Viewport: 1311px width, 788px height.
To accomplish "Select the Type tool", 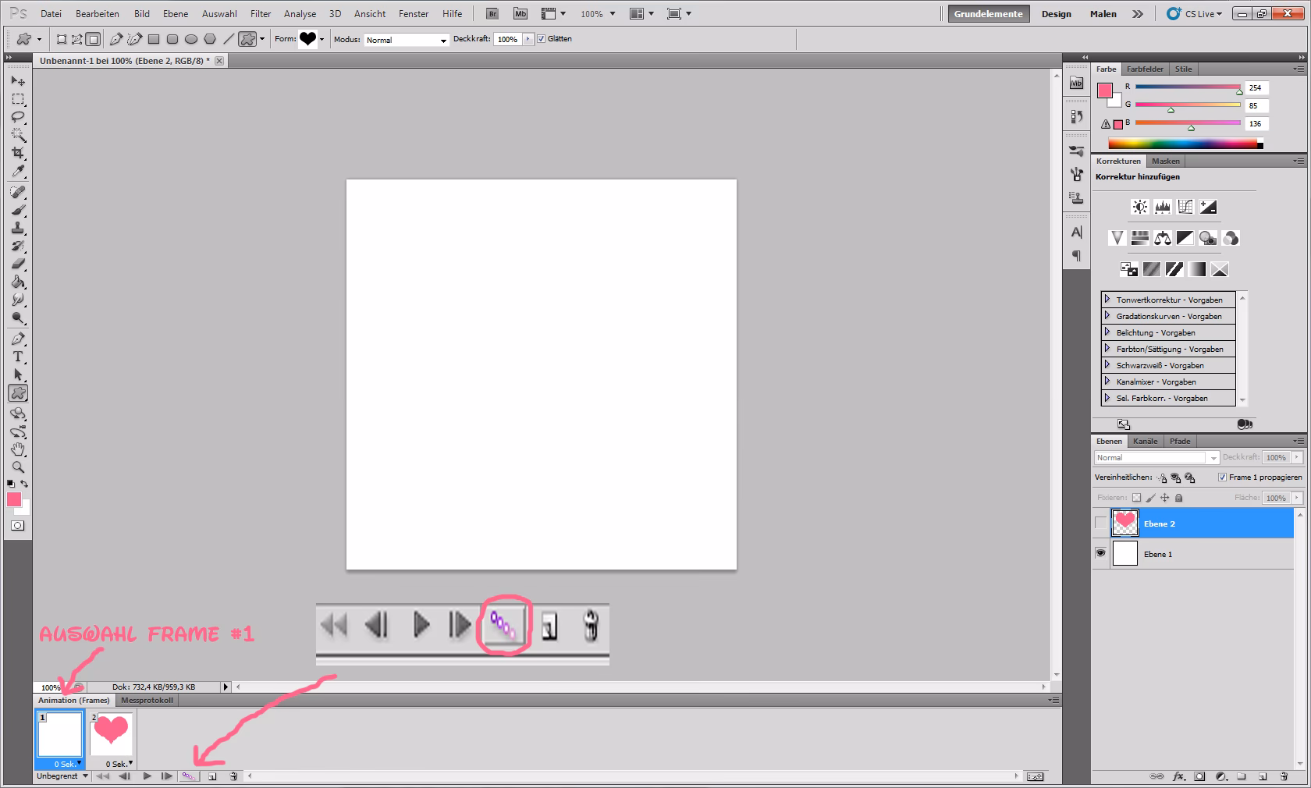I will click(x=17, y=355).
